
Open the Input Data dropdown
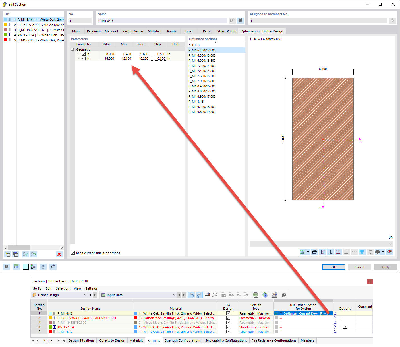pos(174,295)
